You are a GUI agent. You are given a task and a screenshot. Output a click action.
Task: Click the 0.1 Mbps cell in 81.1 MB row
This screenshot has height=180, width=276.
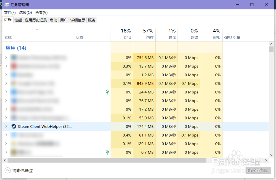click(x=189, y=135)
